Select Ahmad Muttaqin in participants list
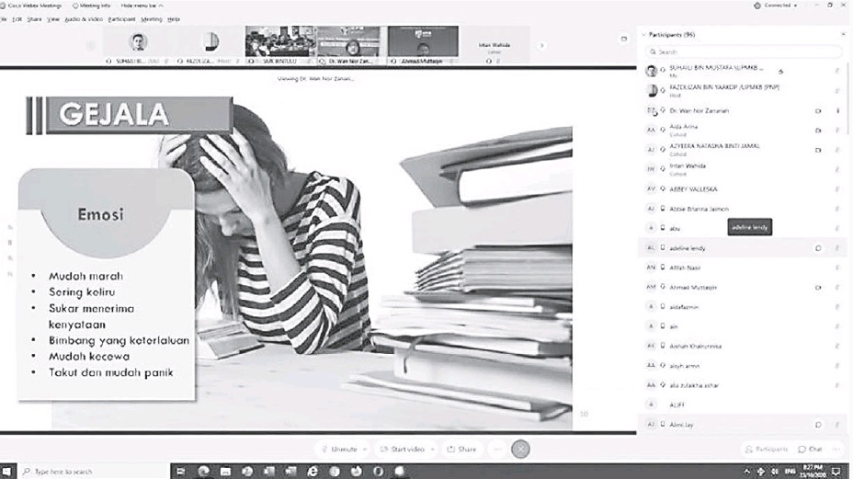Screen dimensions: 853x479 [x=743, y=287]
